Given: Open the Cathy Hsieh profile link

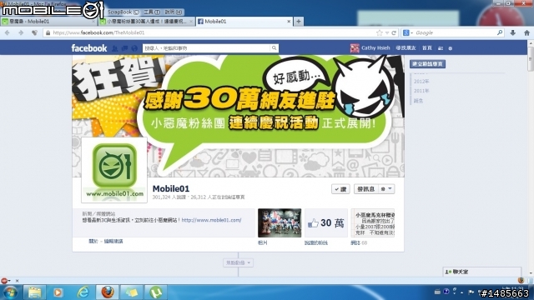Looking at the screenshot, I should coord(375,48).
